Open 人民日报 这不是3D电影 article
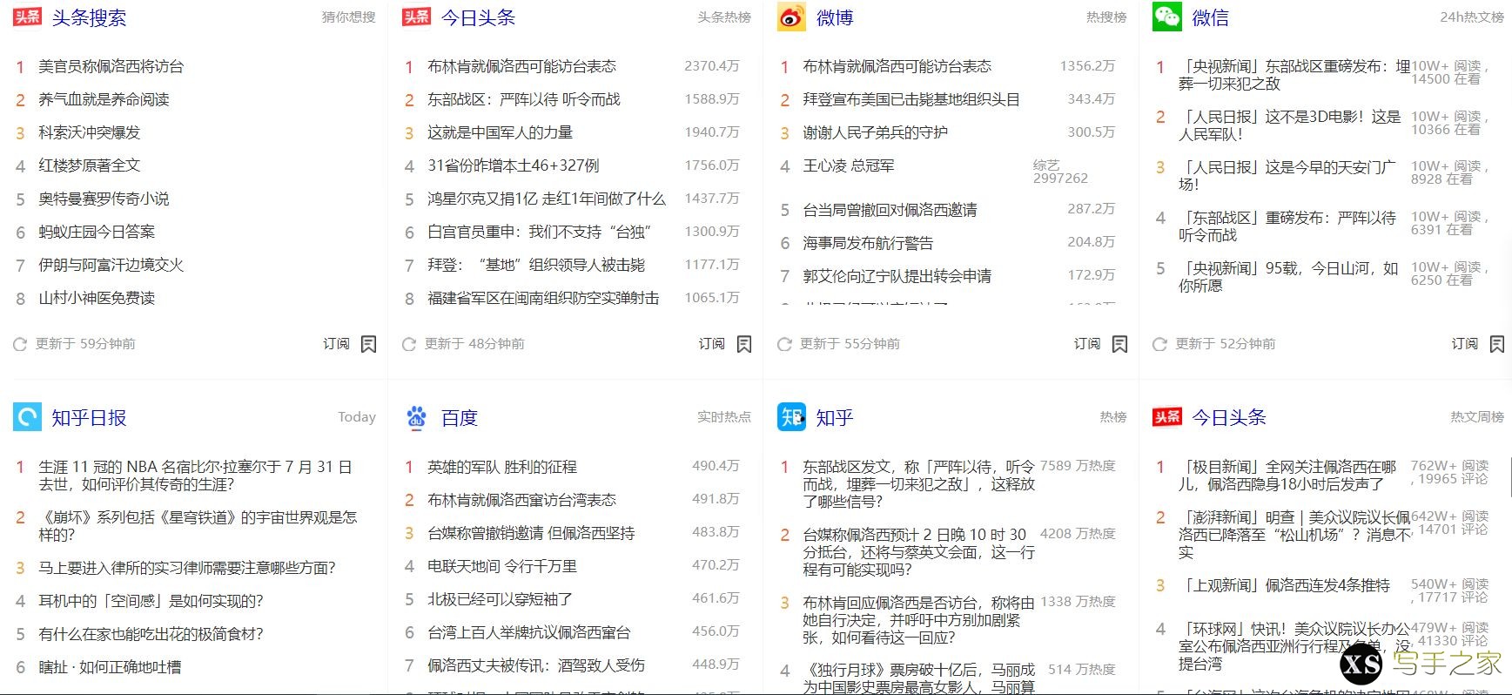The height and width of the screenshot is (695, 1512). [1290, 125]
